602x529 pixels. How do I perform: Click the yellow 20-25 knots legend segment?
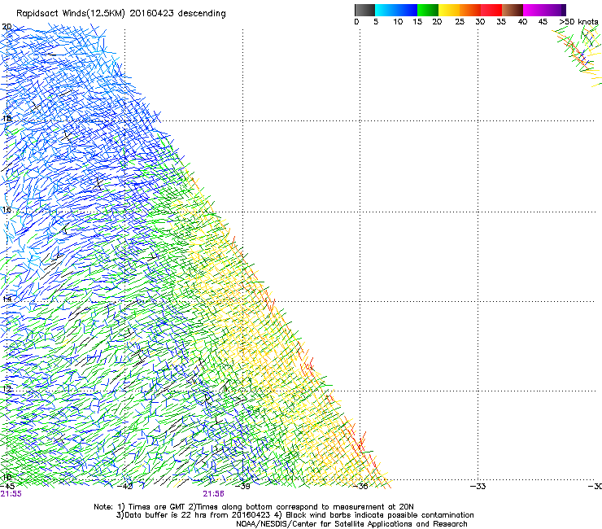point(449,10)
